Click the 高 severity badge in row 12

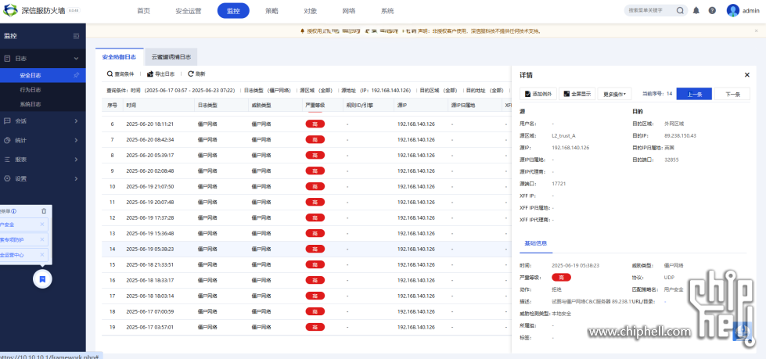click(315, 218)
